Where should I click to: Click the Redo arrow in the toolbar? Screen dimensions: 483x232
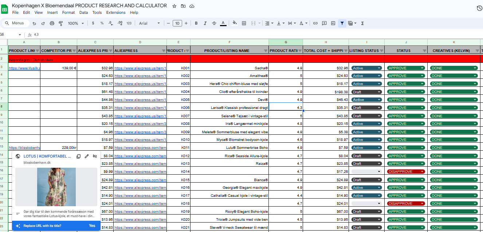coord(43,23)
